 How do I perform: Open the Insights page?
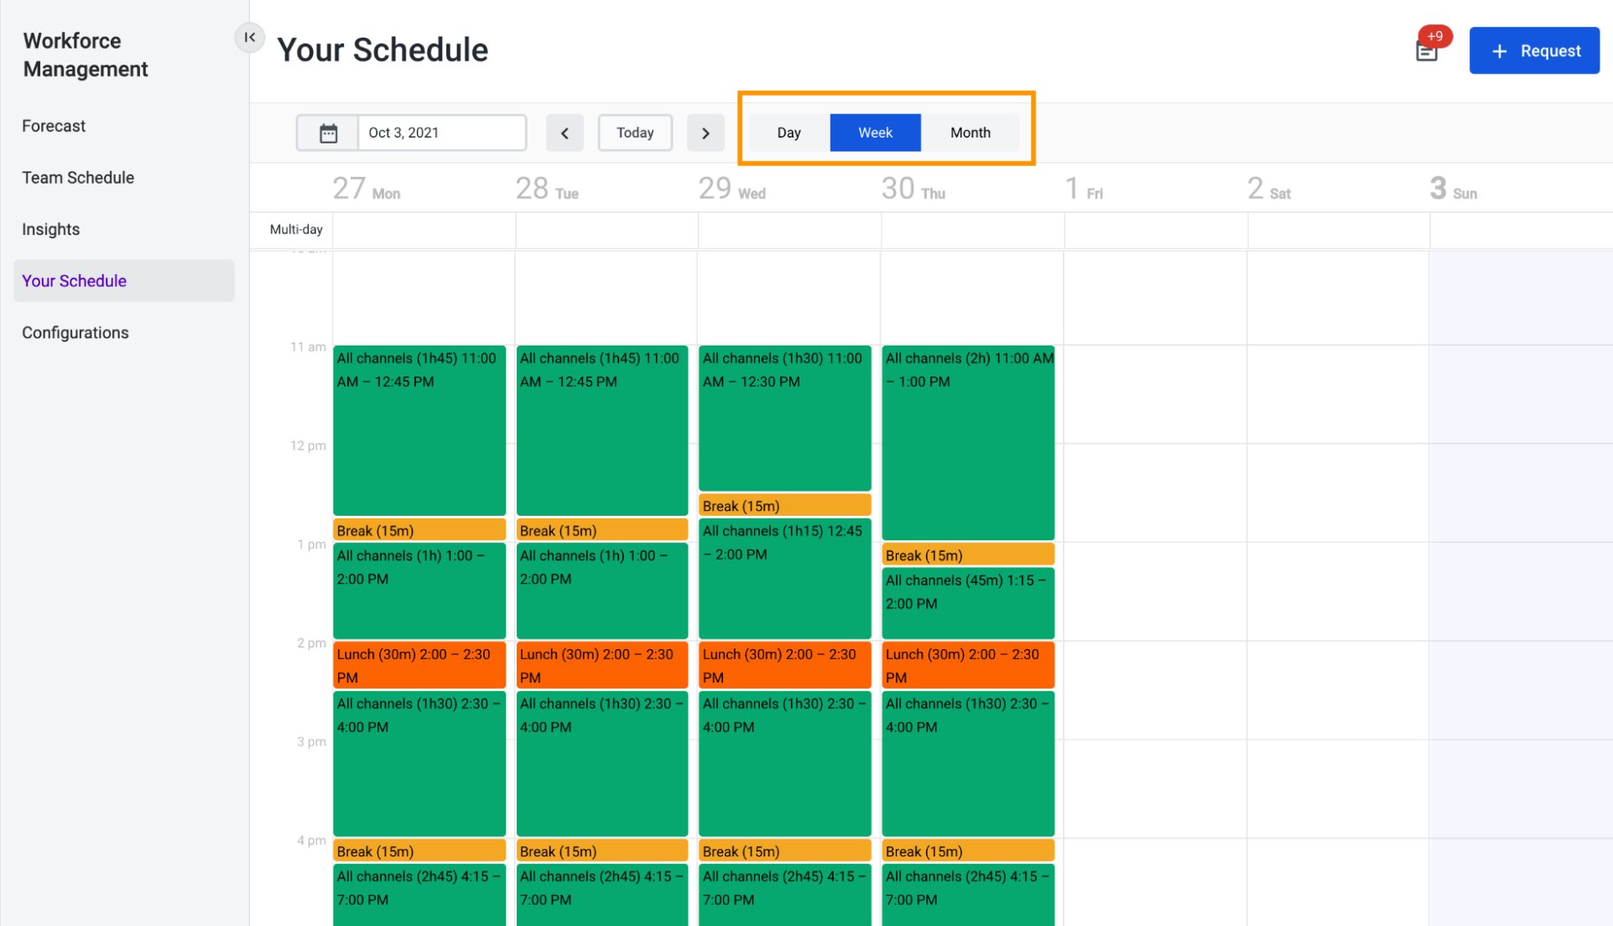point(50,228)
